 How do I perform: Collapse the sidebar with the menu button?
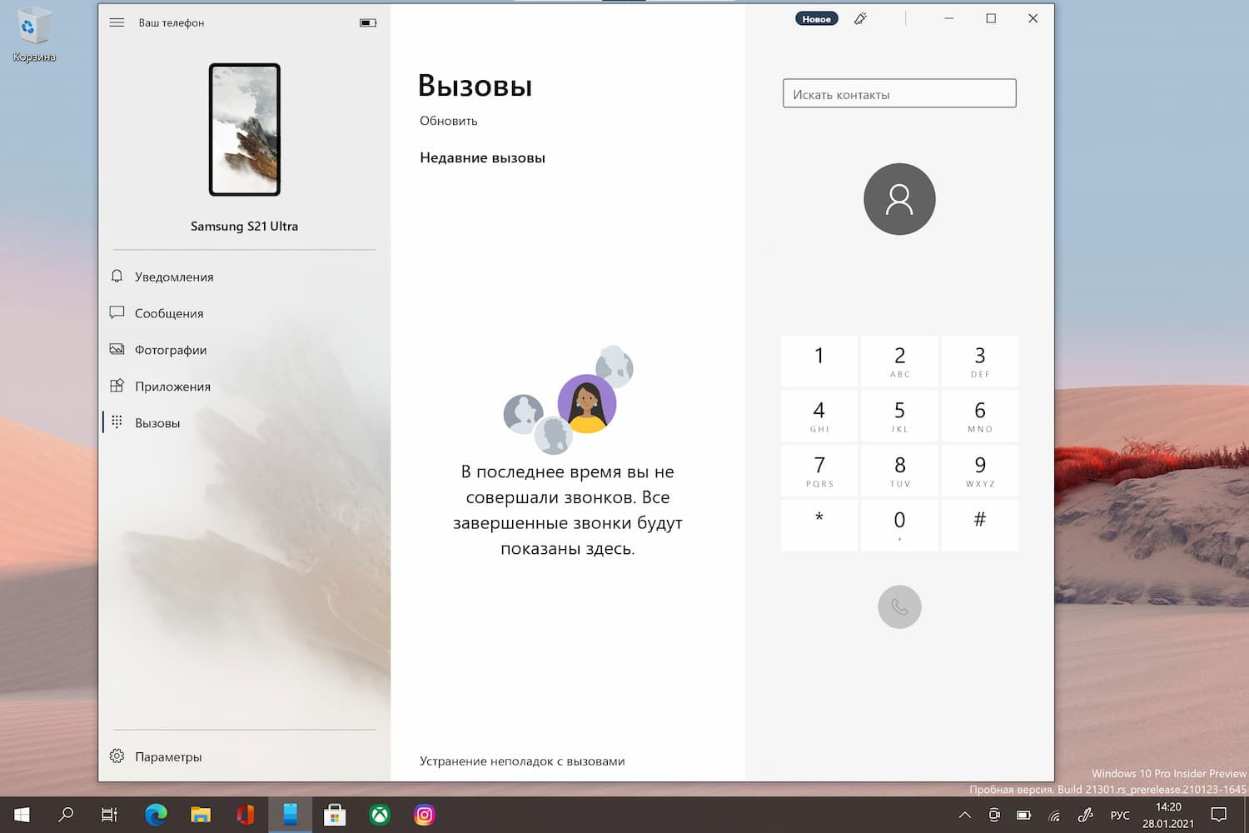point(117,22)
